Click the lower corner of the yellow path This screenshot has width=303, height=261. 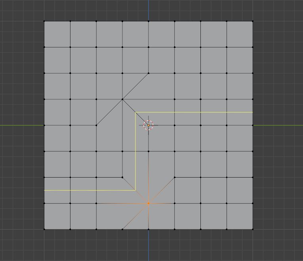(x=135, y=190)
